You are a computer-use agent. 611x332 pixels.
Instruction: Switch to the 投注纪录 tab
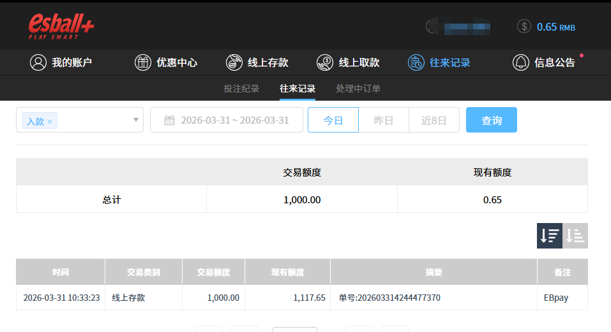pyautogui.click(x=241, y=89)
